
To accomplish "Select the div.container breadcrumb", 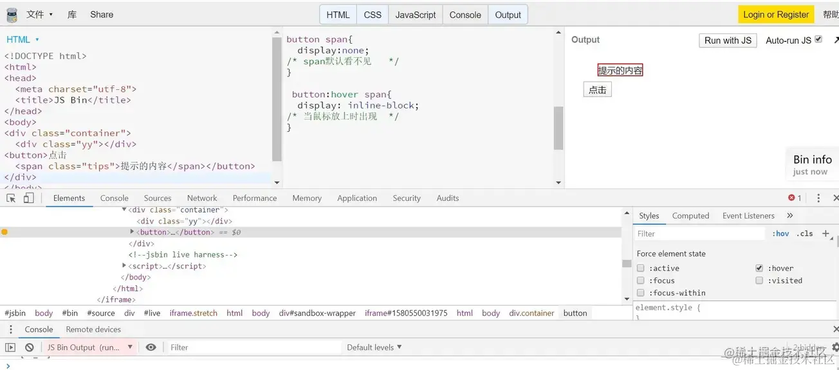I will tap(531, 313).
